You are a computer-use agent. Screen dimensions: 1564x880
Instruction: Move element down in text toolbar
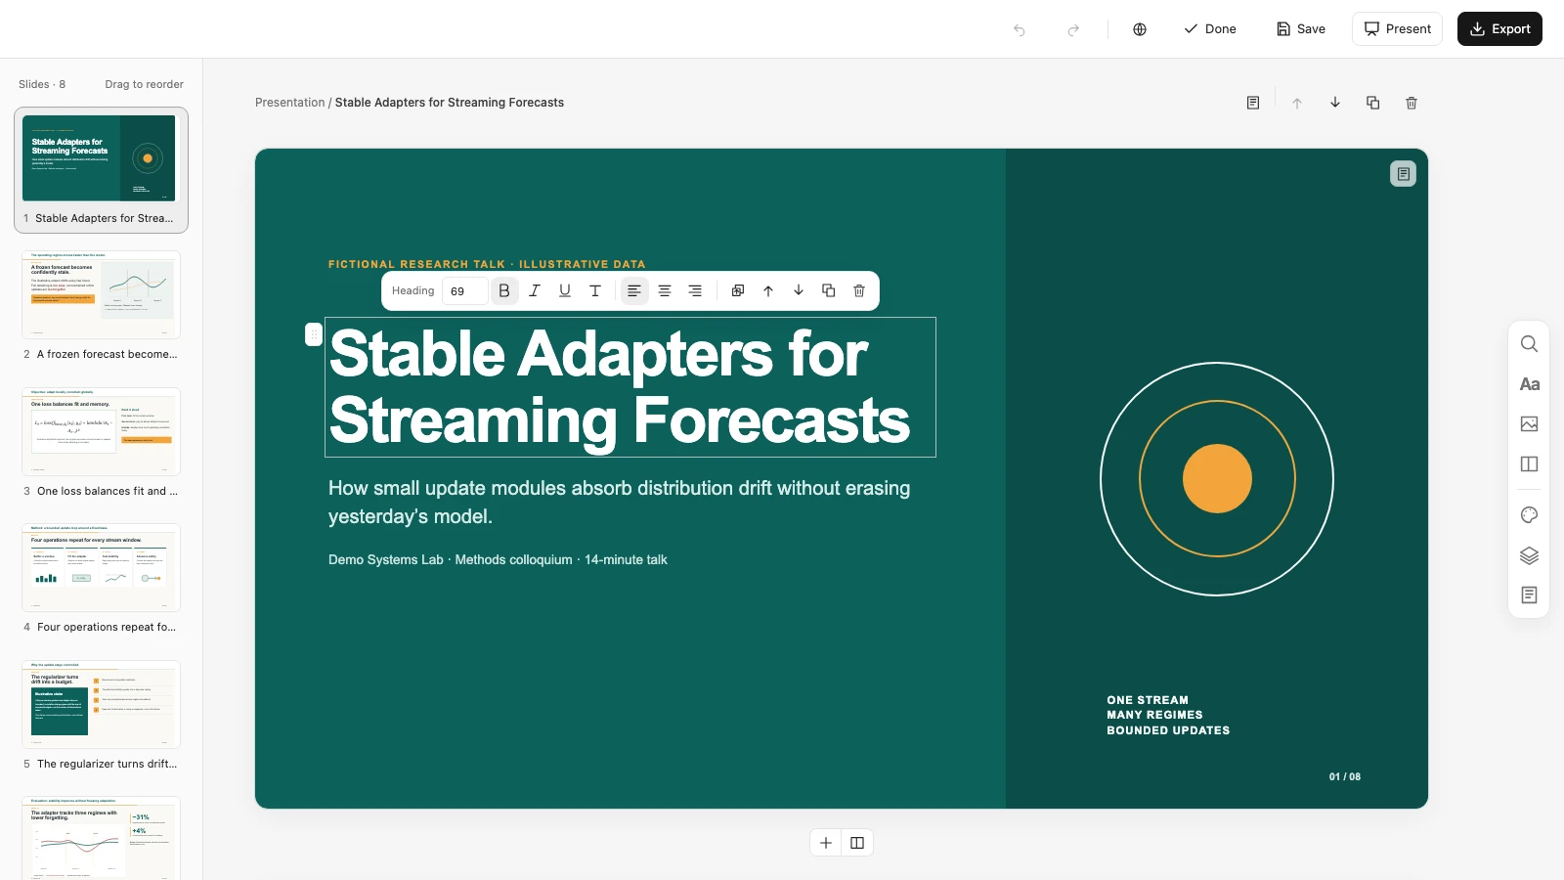click(x=799, y=290)
